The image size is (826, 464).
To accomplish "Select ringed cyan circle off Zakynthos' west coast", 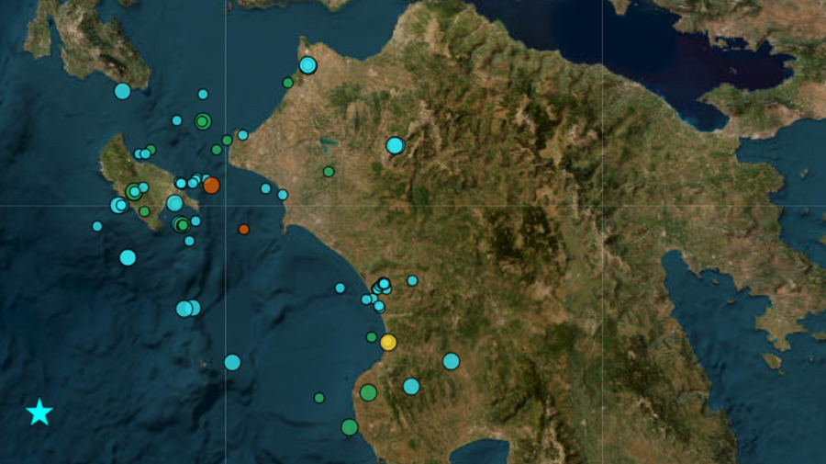I will point(119,205).
